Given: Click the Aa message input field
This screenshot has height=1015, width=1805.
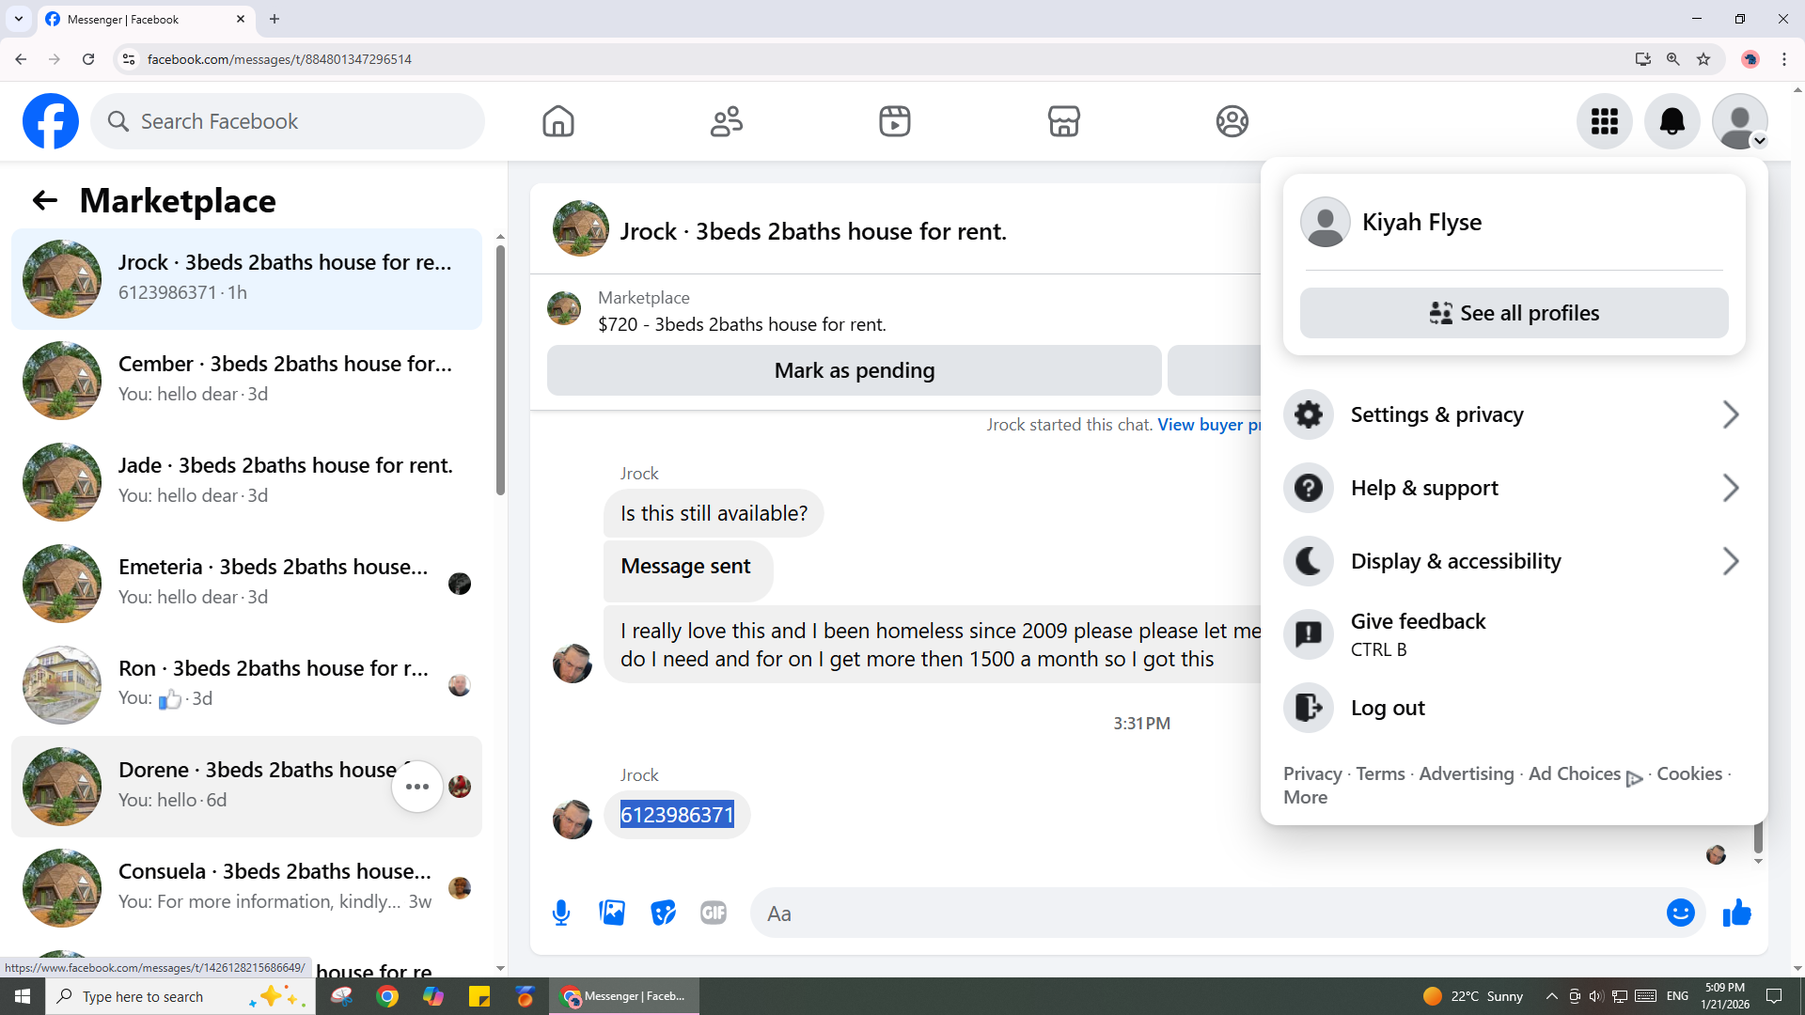Looking at the screenshot, I should pyautogui.click(x=1203, y=913).
